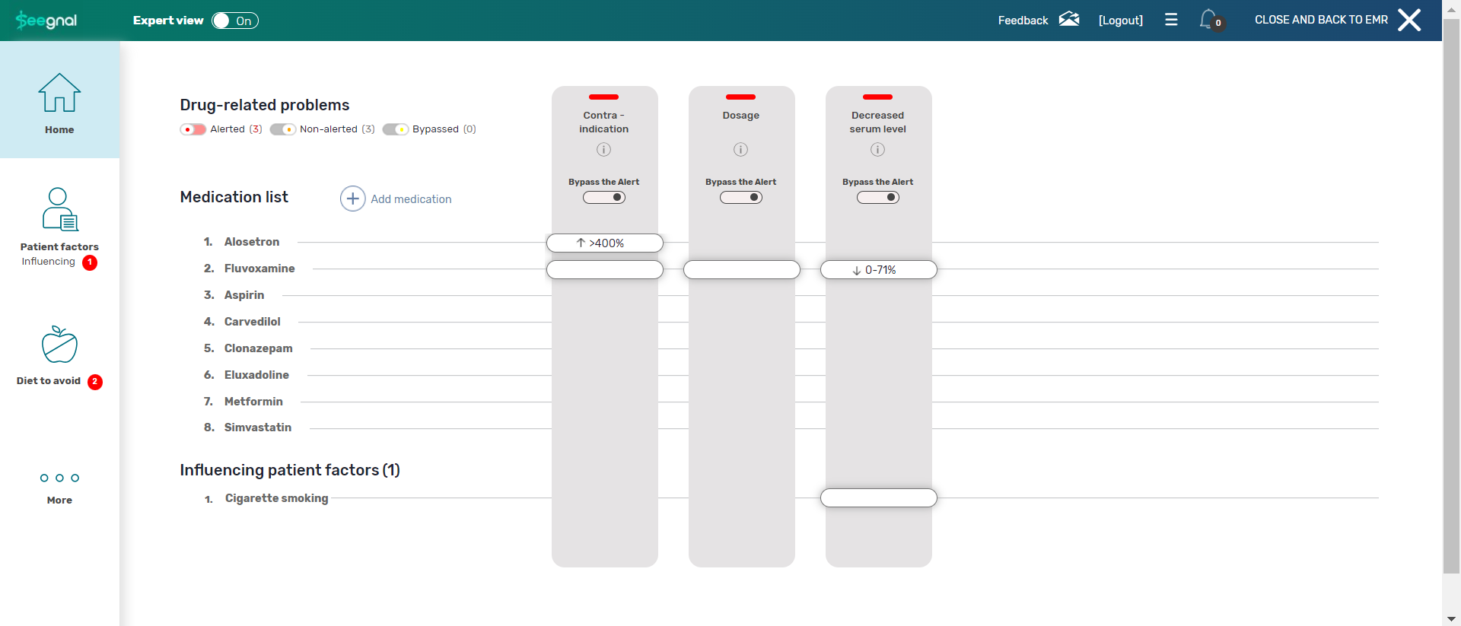Select Fluvoxamine in medication list
1461x626 pixels.
(x=259, y=269)
